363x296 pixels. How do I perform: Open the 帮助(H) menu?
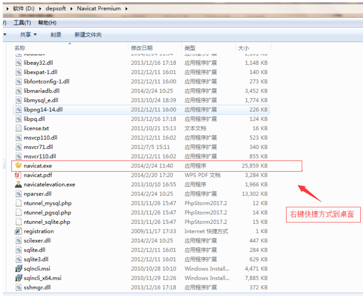[47, 23]
